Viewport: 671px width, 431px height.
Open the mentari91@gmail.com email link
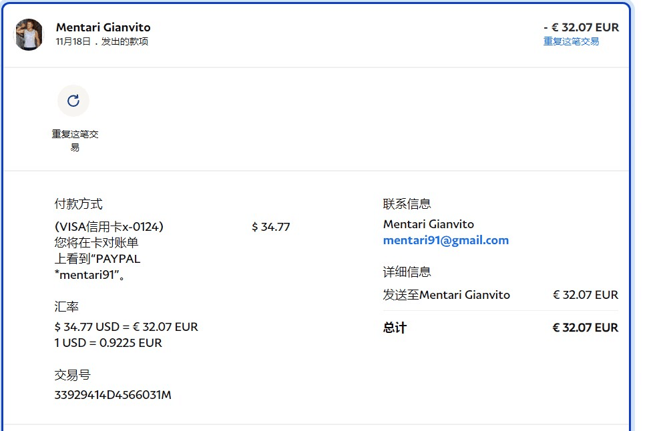(x=445, y=240)
